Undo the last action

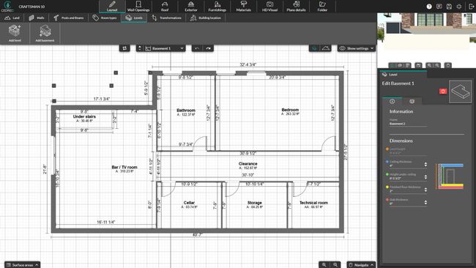197,48
